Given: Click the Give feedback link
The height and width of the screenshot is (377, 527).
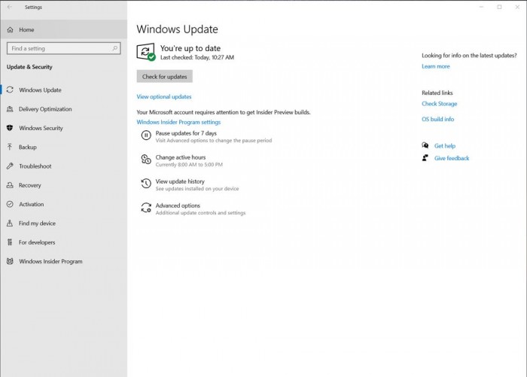Looking at the screenshot, I should pyautogui.click(x=452, y=158).
